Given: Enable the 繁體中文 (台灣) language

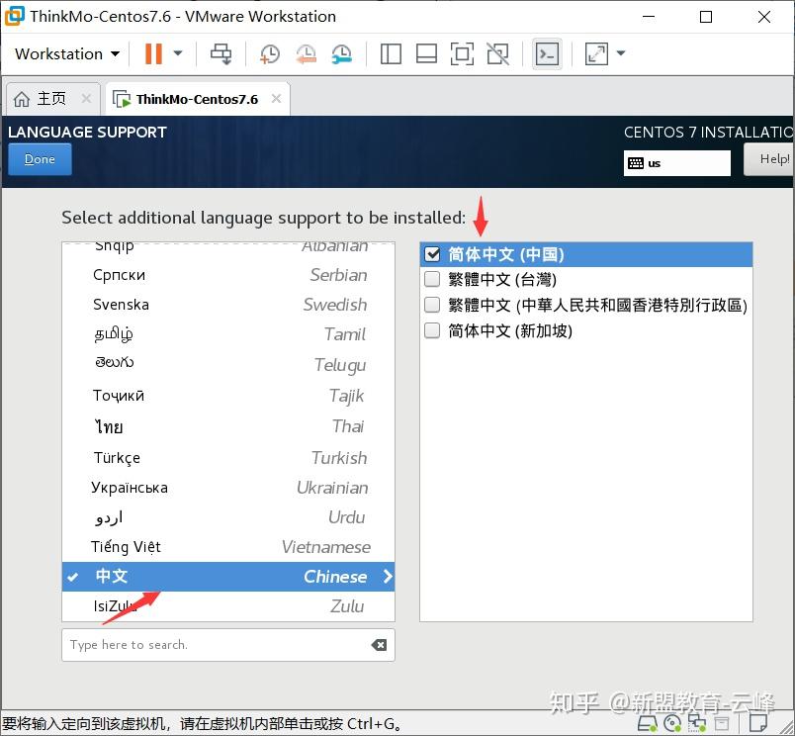Looking at the screenshot, I should click(432, 279).
